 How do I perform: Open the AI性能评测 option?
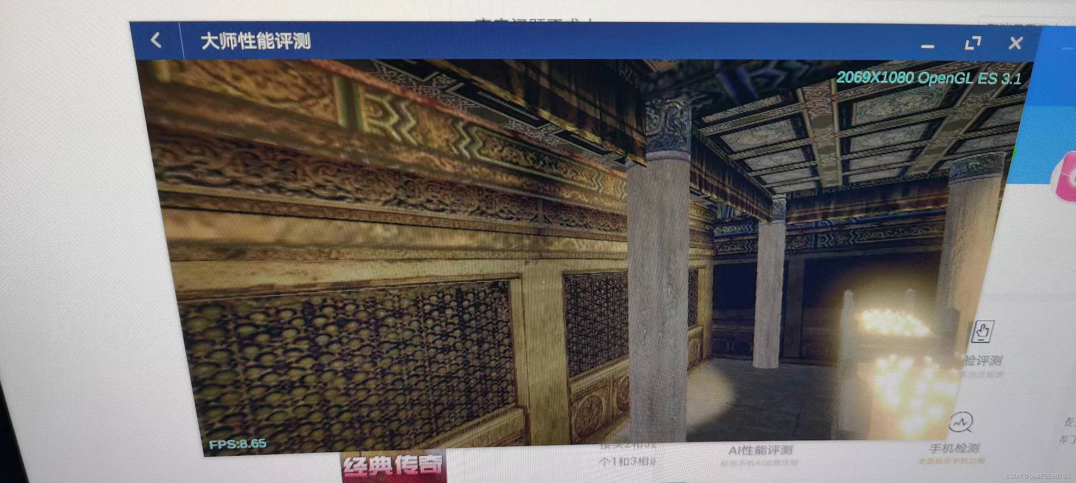(x=760, y=451)
